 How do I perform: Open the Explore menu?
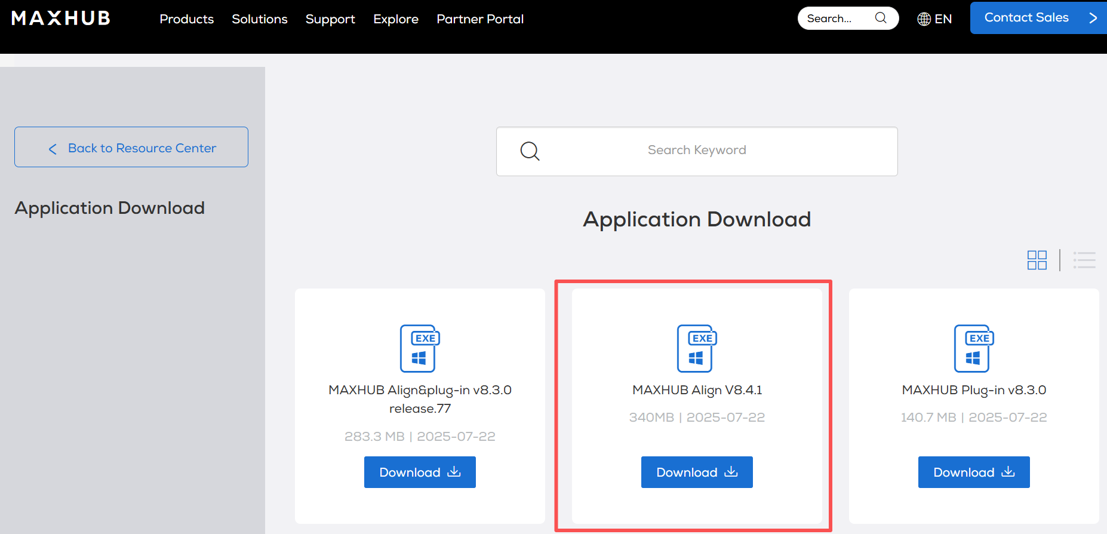(396, 19)
